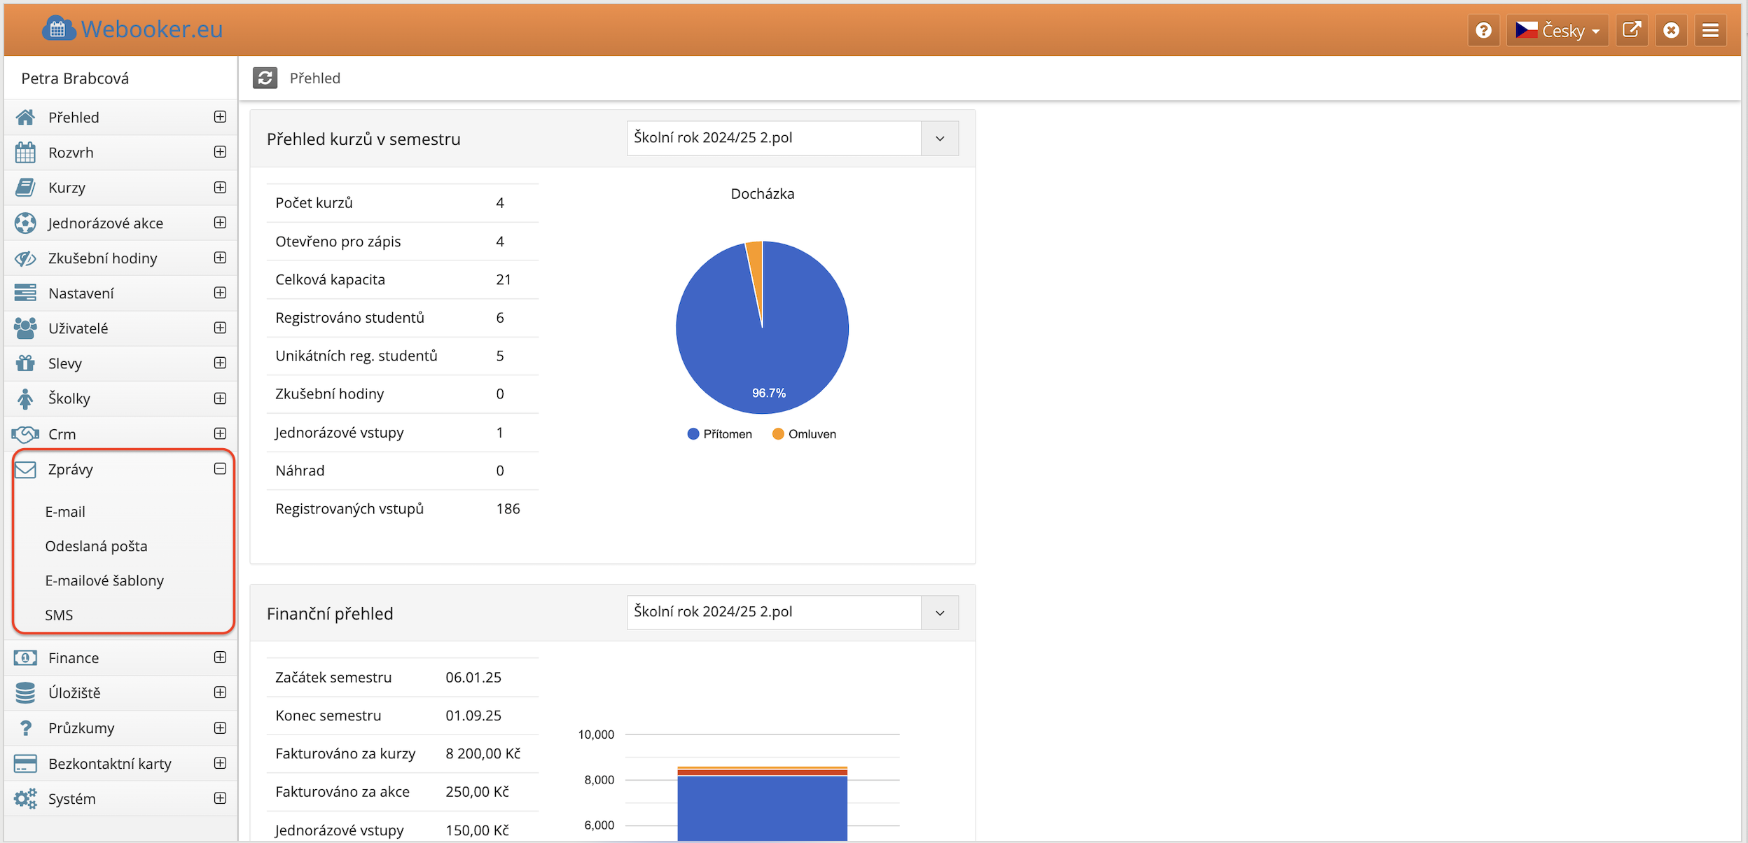Viewport: 1748px width, 843px height.
Task: Expand the Finance menu section
Action: pyautogui.click(x=220, y=657)
